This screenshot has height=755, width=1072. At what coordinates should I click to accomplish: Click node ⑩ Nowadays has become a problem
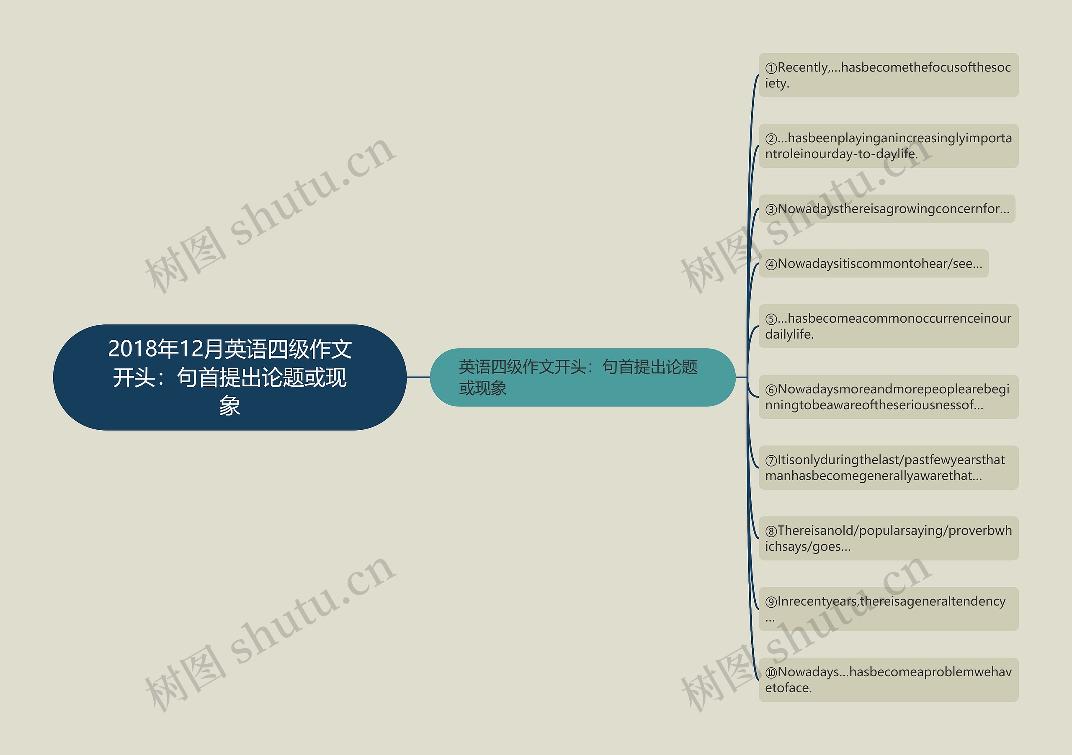888,679
